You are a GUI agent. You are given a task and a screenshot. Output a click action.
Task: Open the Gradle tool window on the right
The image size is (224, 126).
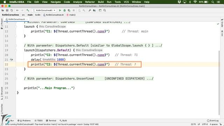[222, 23]
